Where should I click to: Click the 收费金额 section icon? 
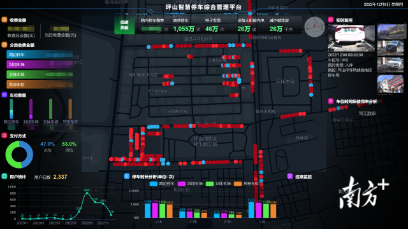click(x=4, y=20)
